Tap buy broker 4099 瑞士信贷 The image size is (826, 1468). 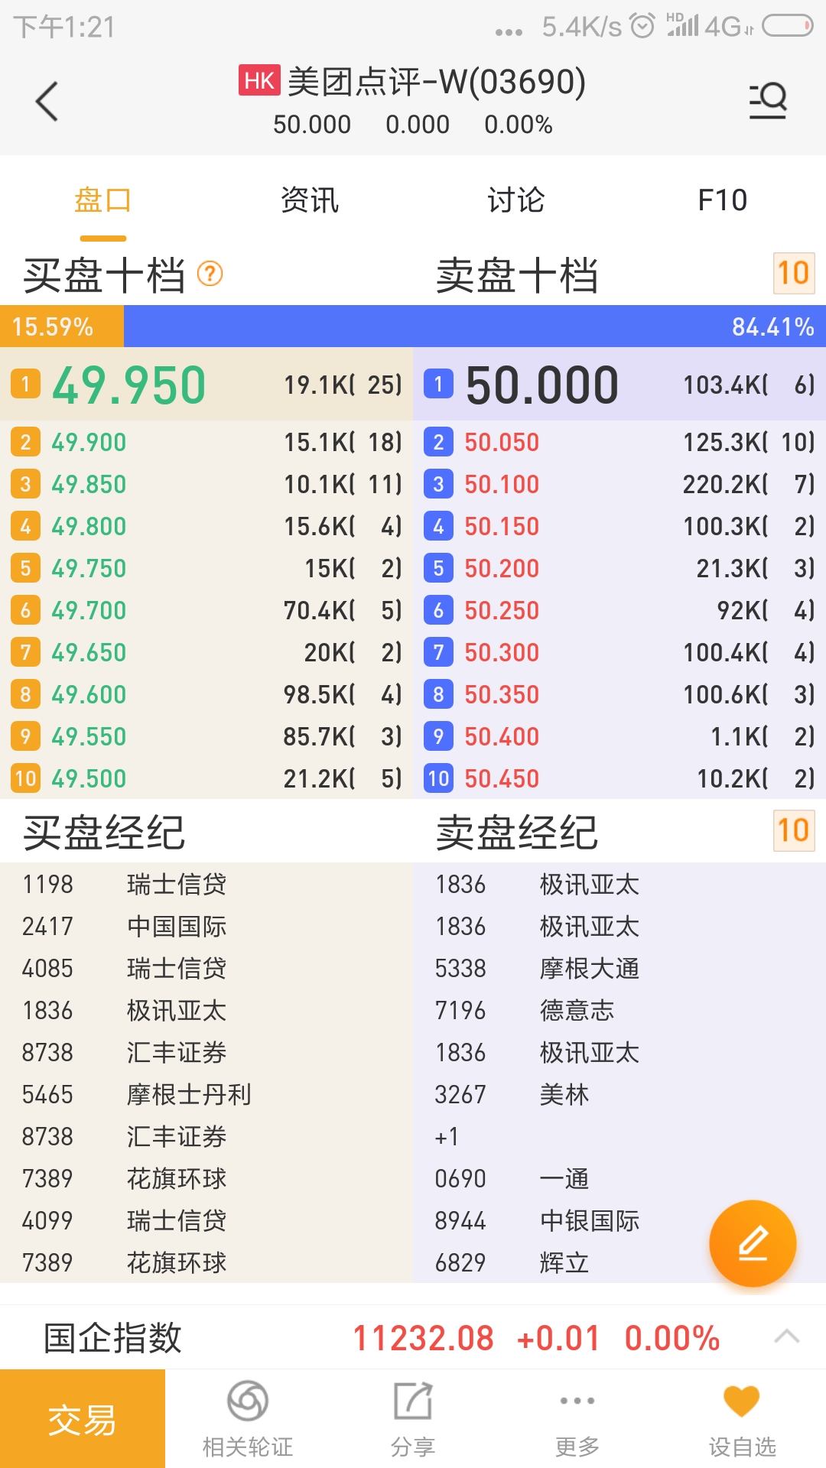tap(125, 1220)
